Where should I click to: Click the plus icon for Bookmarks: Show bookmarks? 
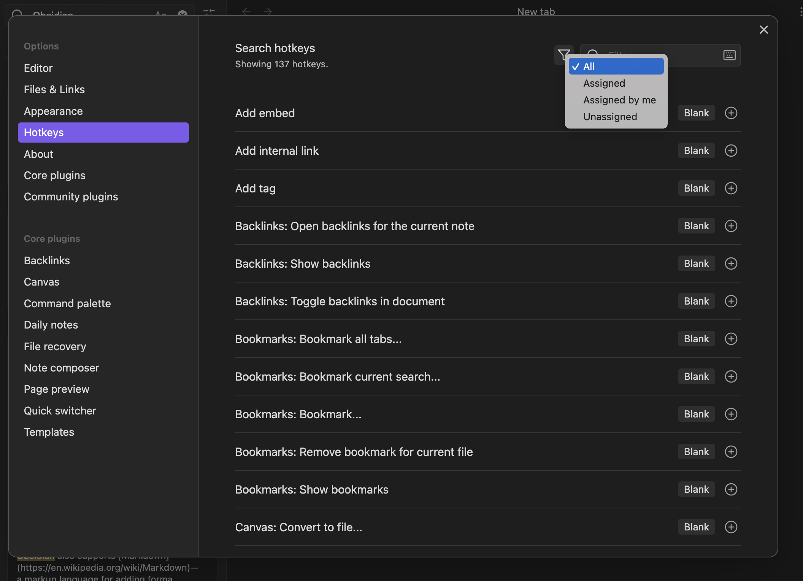coord(731,489)
